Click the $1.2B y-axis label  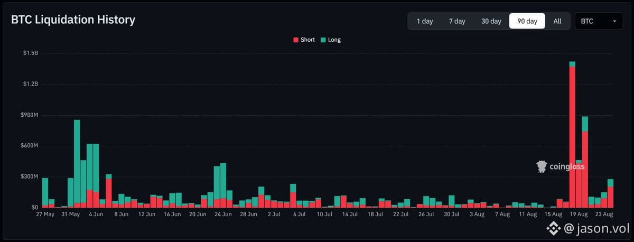point(31,84)
